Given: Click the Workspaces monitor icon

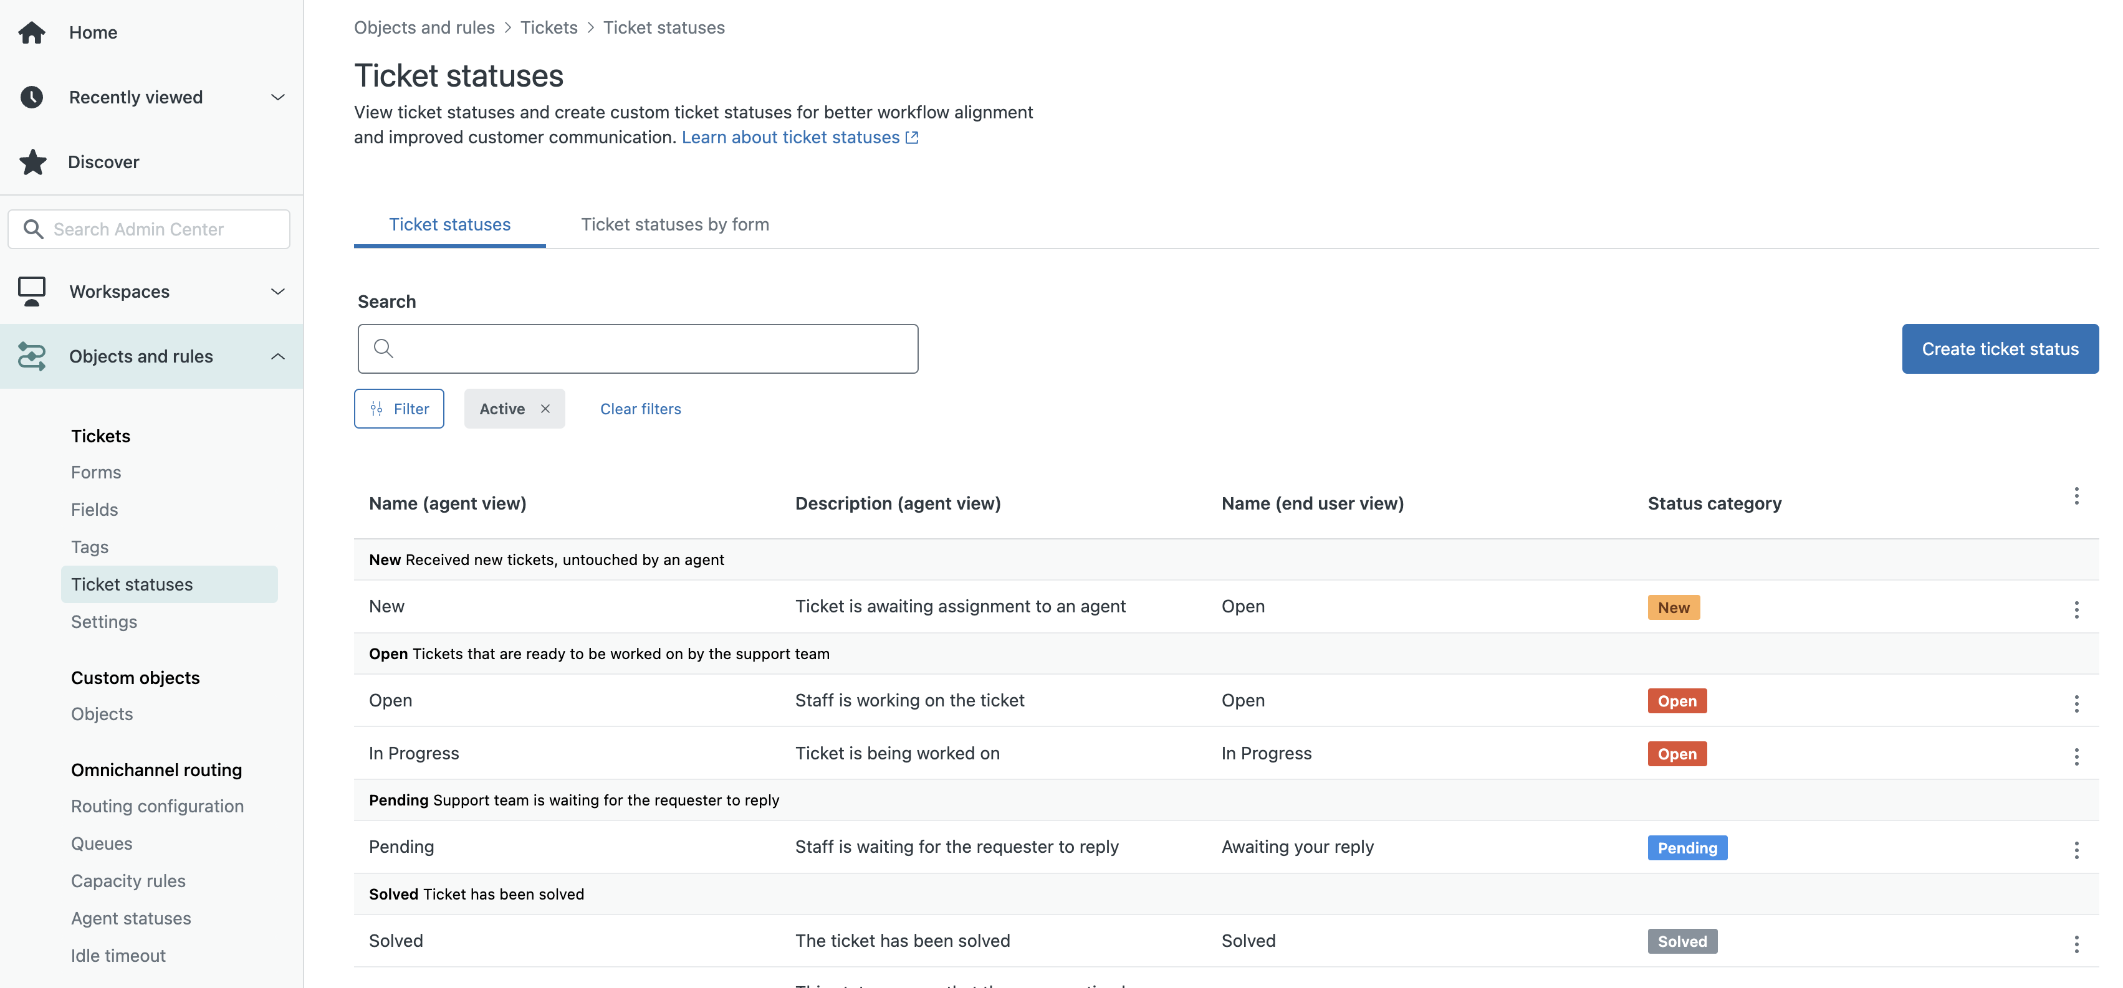Looking at the screenshot, I should [32, 291].
